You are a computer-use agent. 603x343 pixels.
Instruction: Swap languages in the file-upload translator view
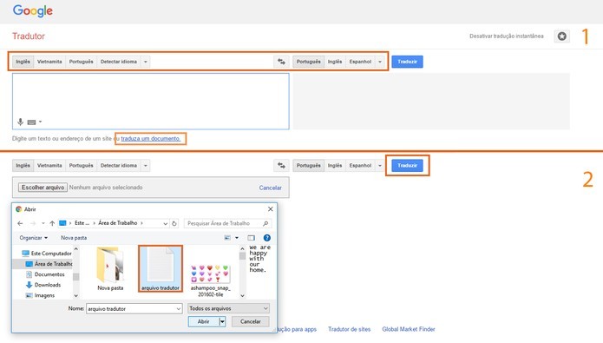[x=281, y=166]
